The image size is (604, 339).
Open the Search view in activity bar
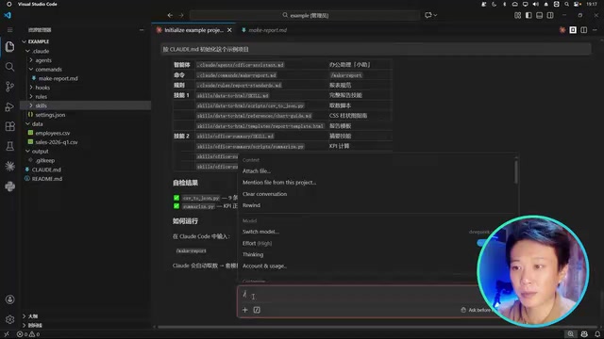[10, 67]
